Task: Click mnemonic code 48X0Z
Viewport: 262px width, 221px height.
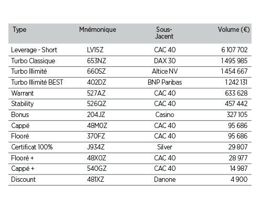Action: [x=96, y=158]
